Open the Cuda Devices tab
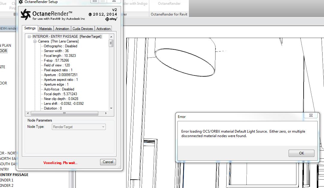Image resolution: width=324 pixels, height=188 pixels. tap(83, 29)
